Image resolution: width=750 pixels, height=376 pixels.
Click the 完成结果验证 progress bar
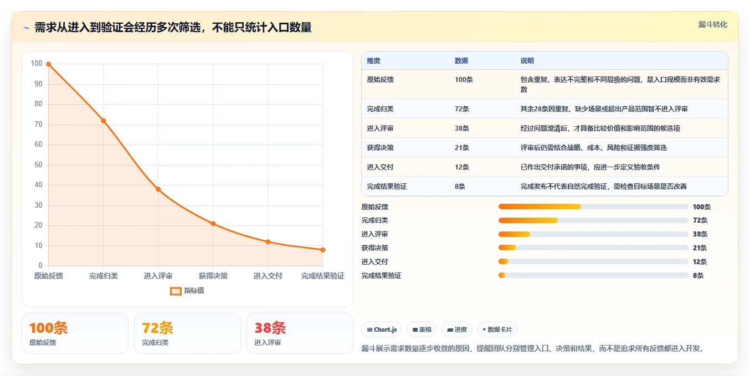[593, 275]
